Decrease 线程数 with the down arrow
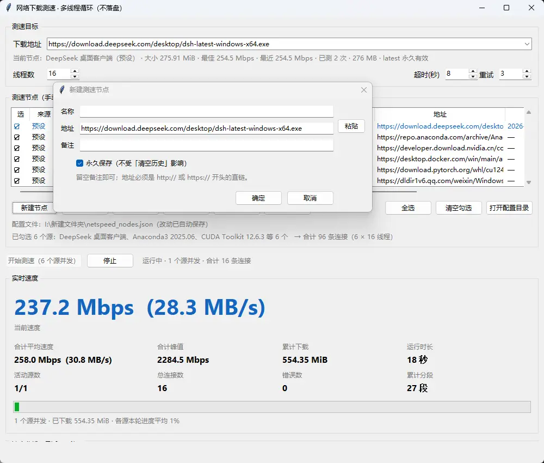544x463 pixels. 75,76
